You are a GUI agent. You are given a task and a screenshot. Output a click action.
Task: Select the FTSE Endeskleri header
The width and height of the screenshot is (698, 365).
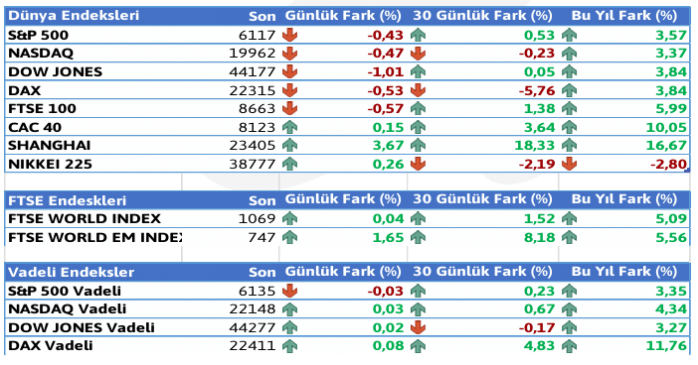point(68,200)
